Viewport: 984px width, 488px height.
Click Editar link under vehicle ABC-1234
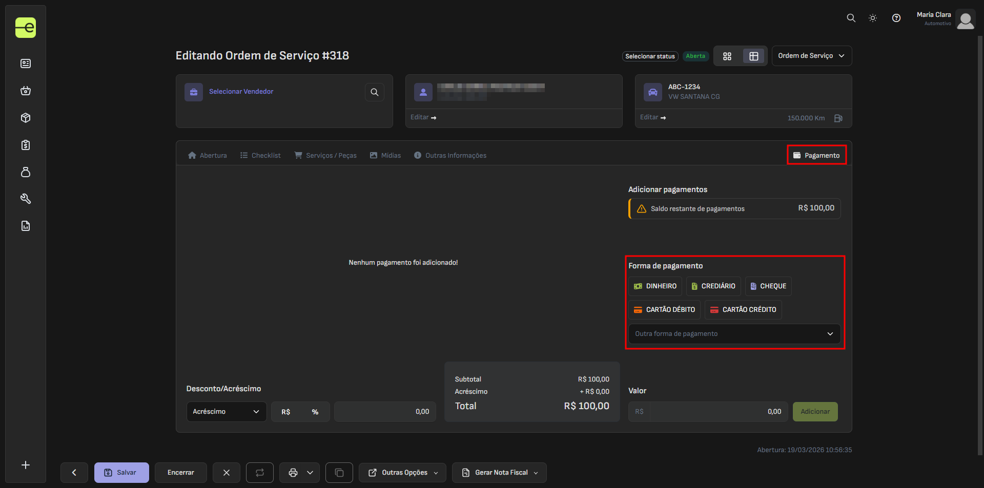(652, 117)
